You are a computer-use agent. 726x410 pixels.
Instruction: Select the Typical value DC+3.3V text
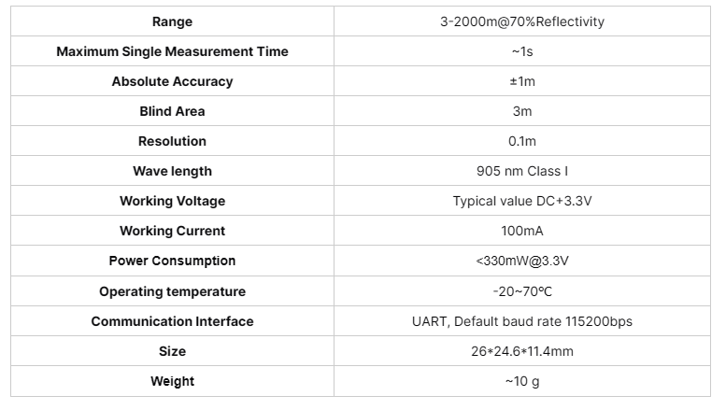pos(521,201)
